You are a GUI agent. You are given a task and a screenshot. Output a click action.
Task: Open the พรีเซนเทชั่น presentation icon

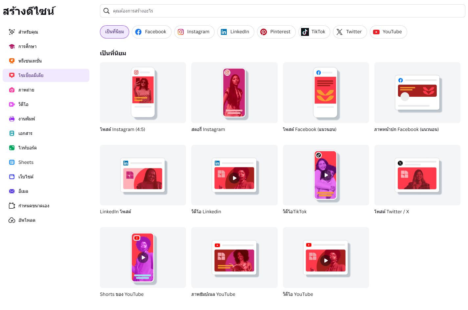point(12,61)
